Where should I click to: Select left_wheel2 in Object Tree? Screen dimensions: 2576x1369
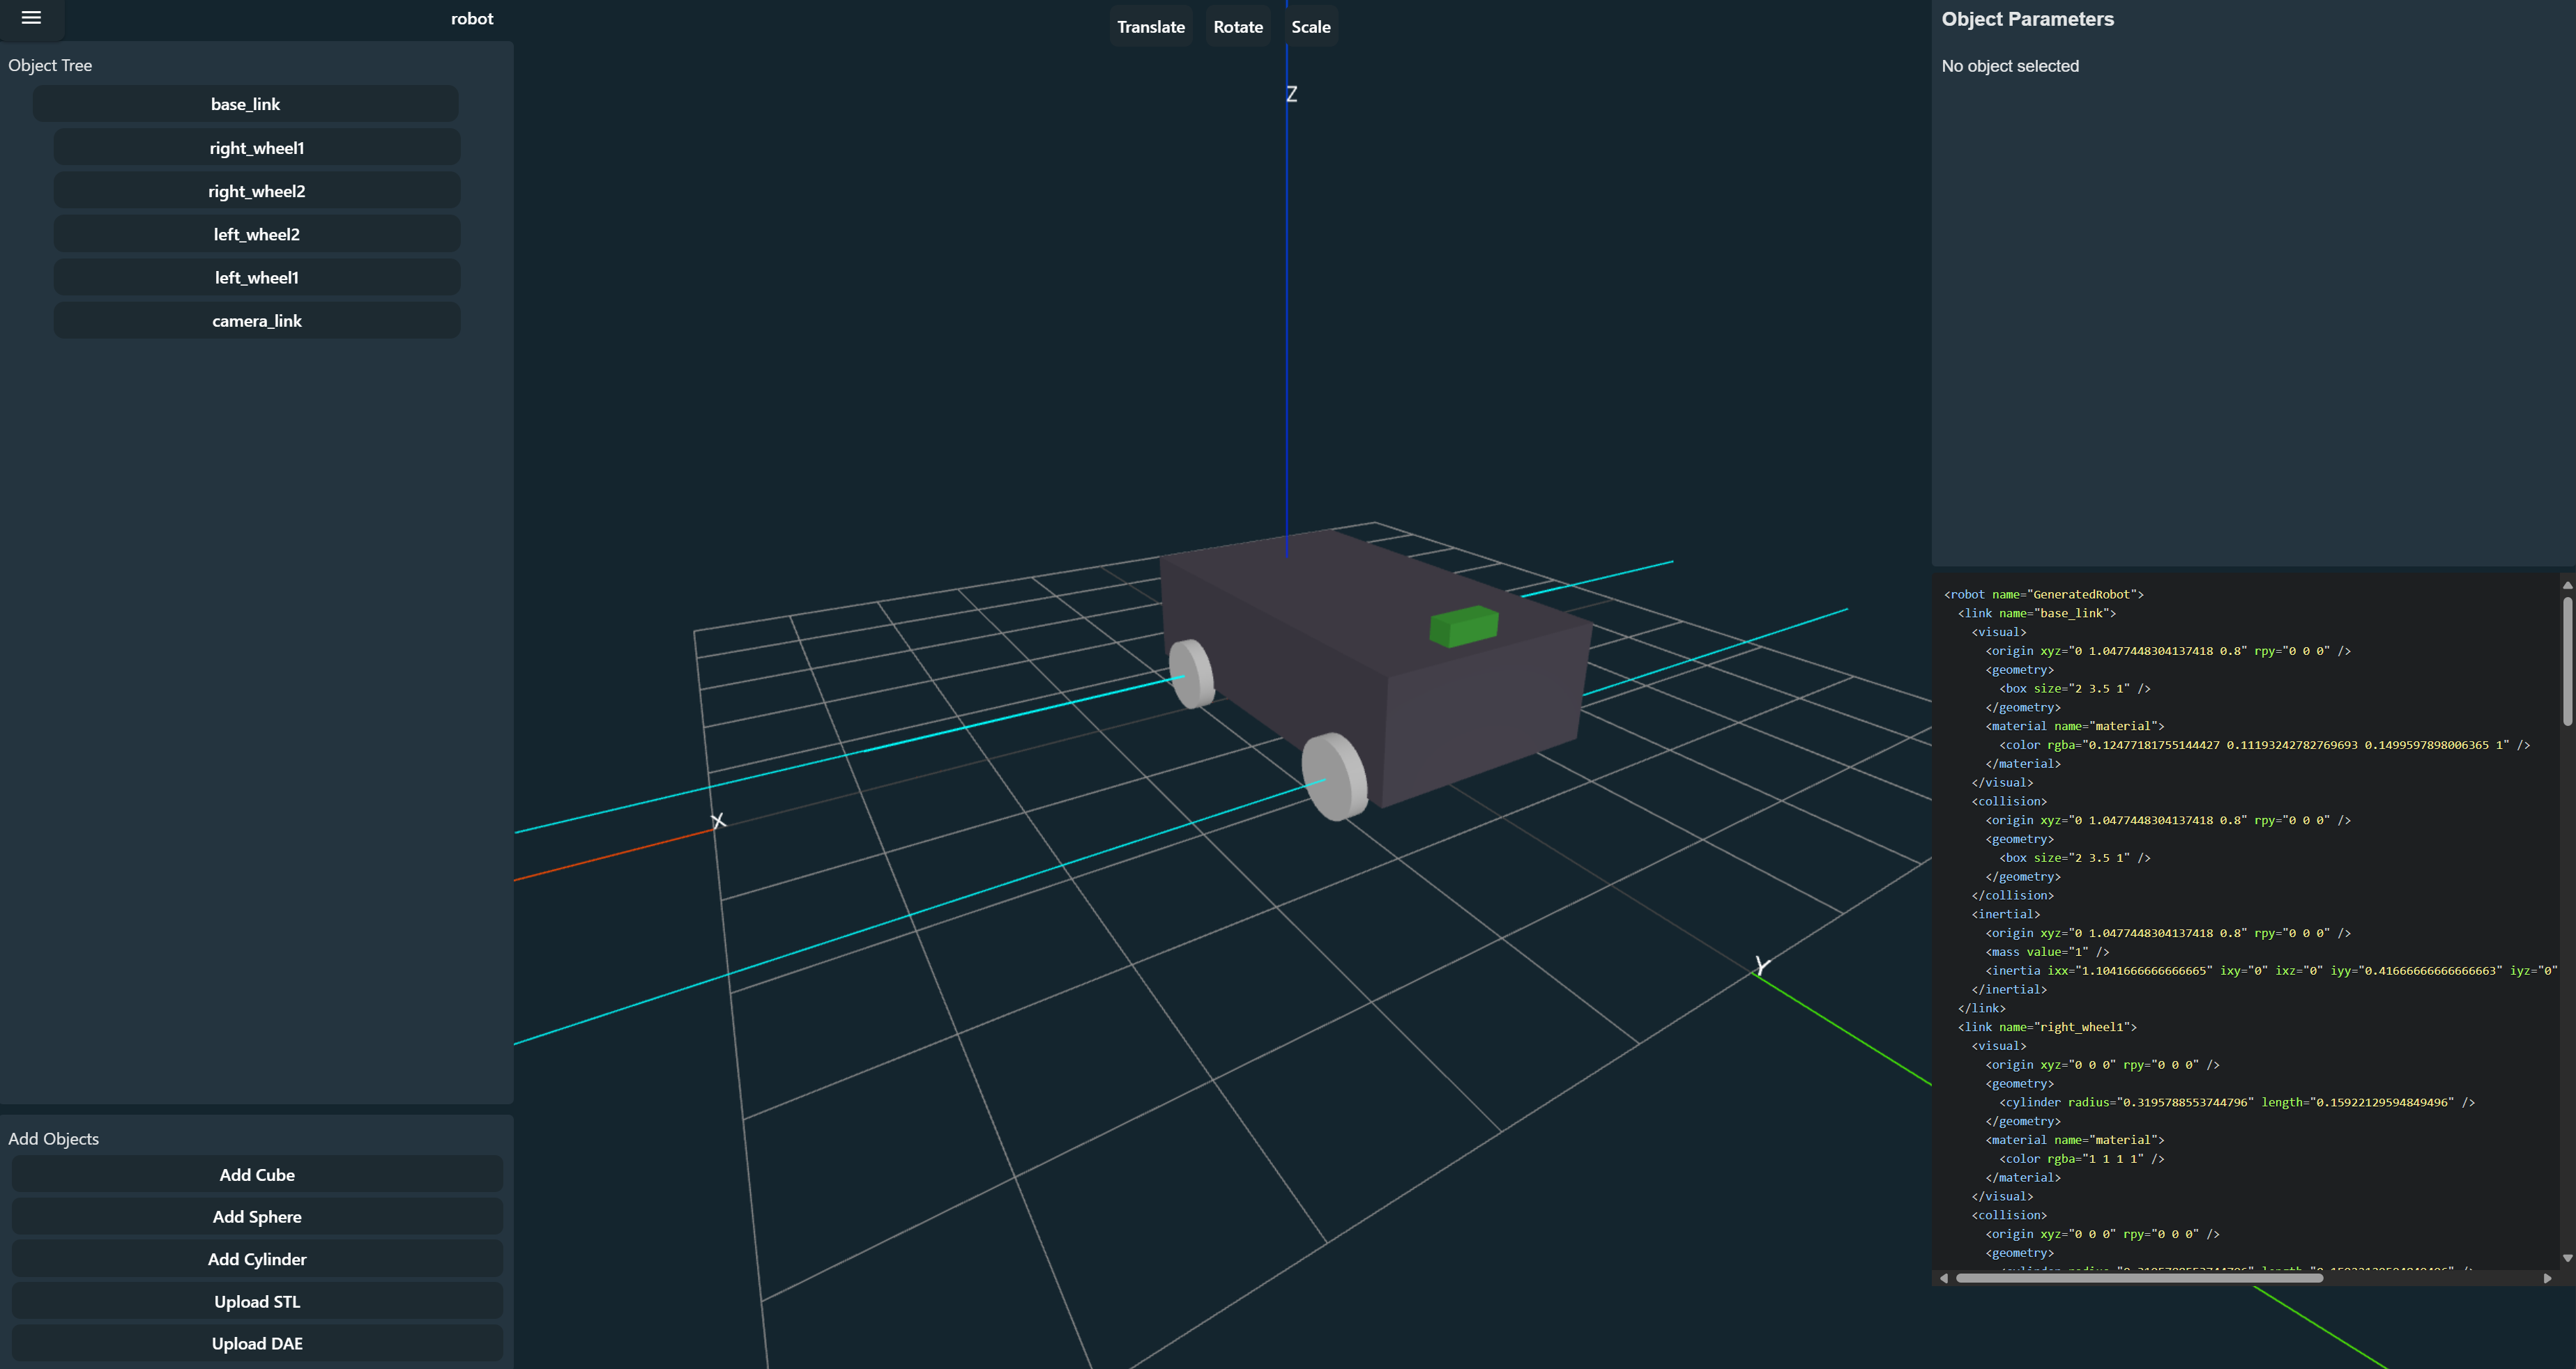click(x=256, y=234)
